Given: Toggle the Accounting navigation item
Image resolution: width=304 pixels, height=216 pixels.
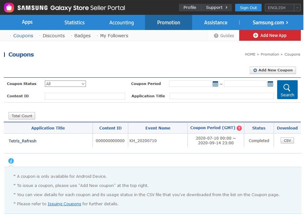Looking at the screenshot, I should coord(121,22).
